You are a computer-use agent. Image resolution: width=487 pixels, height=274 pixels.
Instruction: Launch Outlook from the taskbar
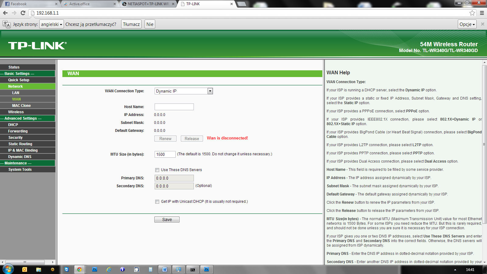pyautogui.click(x=25, y=269)
